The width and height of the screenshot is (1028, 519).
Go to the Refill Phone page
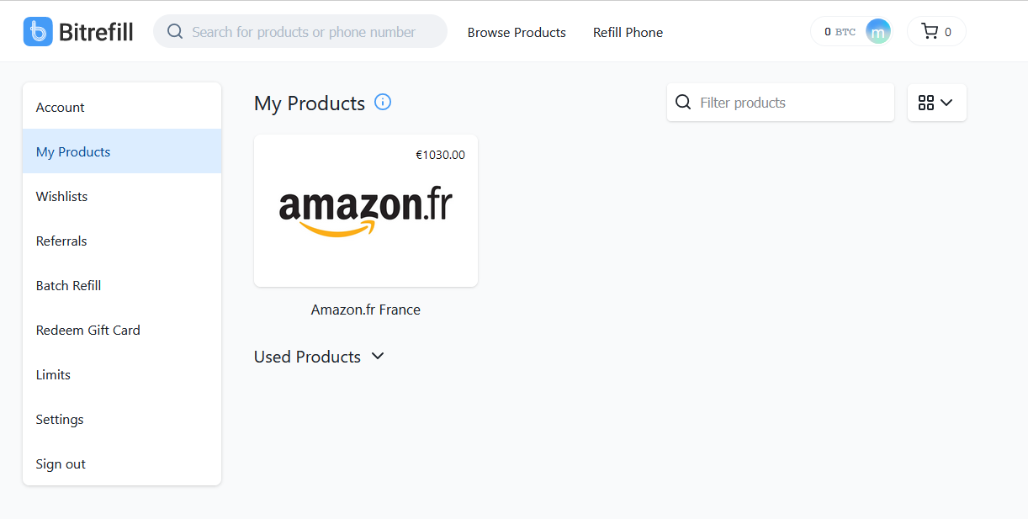(x=628, y=32)
